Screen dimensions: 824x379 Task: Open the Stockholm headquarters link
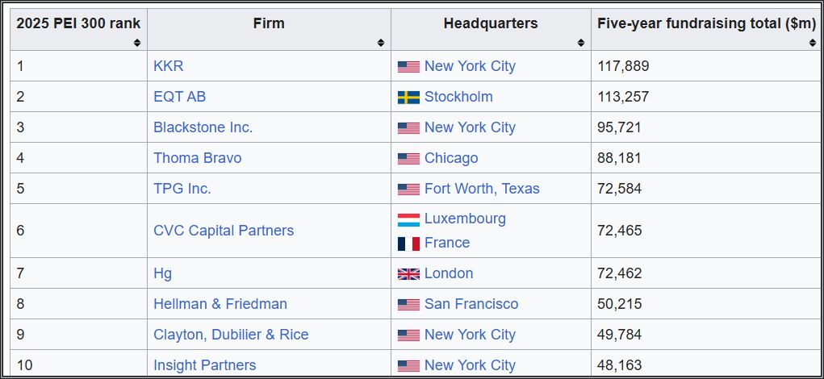(x=458, y=97)
